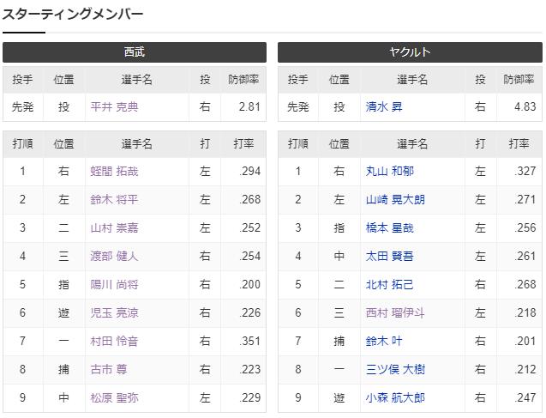Open the スターティングメンバー tab

[x=72, y=15]
